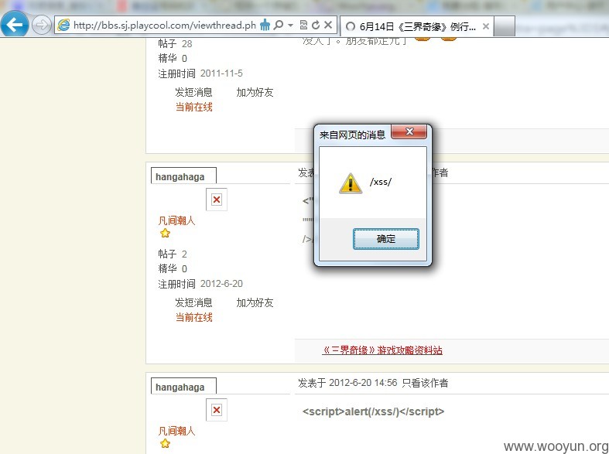Click 确定 button in alert dialog
Image resolution: width=609 pixels, height=454 pixels.
pos(385,239)
